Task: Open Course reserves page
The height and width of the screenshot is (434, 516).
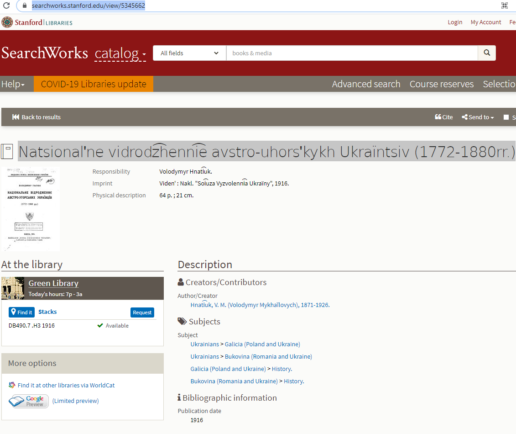Action: [441, 84]
